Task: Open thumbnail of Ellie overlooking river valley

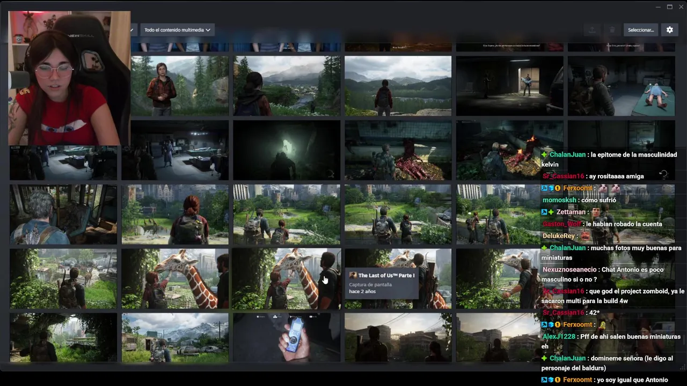Action: (287, 86)
